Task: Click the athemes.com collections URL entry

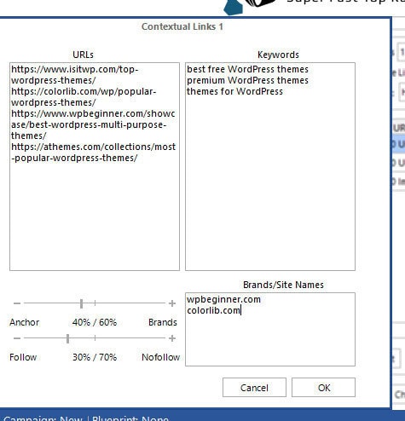Action: tap(93, 153)
